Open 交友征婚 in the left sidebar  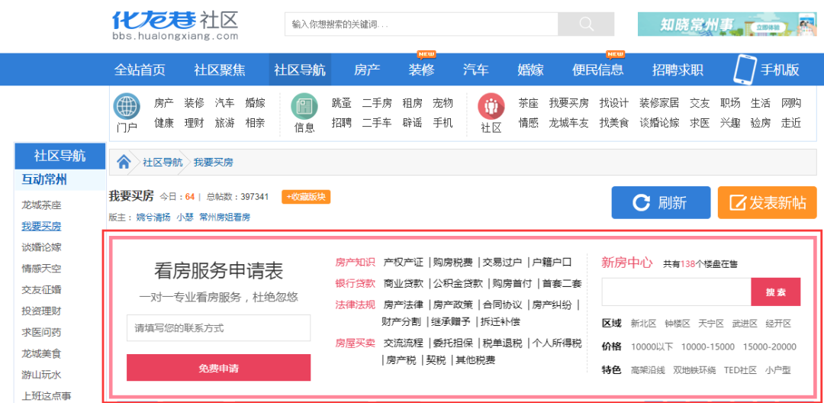tap(41, 289)
